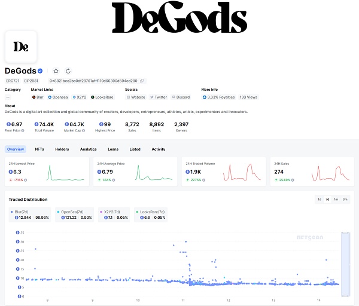359x306 pixels.
Task: Open the Analytics tab
Action: [88, 149]
